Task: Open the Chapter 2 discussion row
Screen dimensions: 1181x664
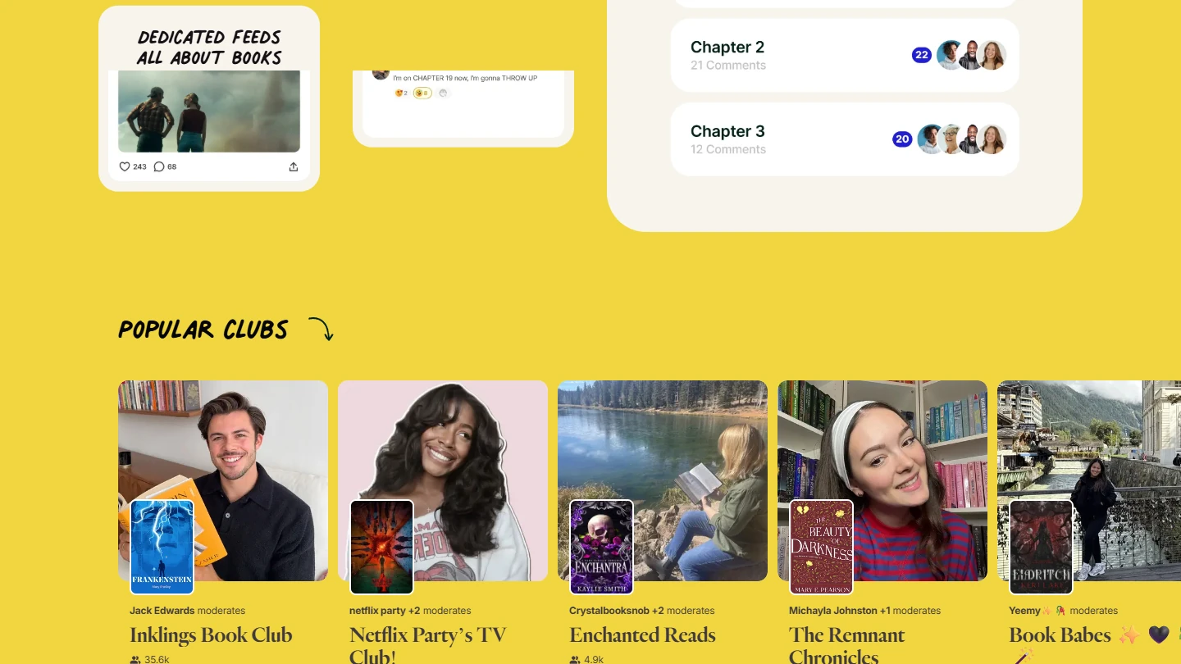Action: click(x=845, y=55)
